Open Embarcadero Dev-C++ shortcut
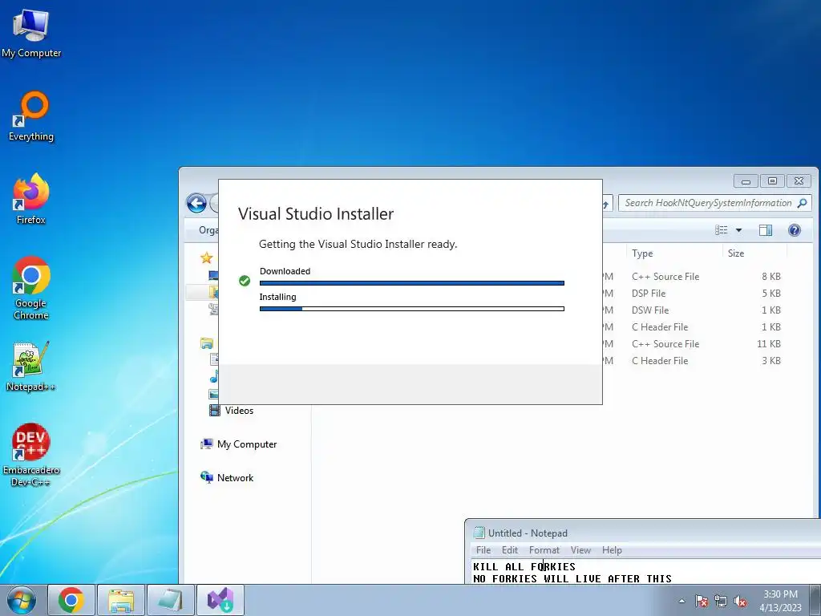The height and width of the screenshot is (616, 821). (31, 455)
